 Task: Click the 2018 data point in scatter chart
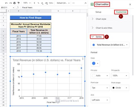point(81,68)
